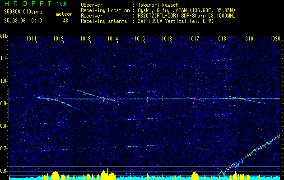Click the meteor label
Viewport: 284px width, 180px height.
click(64, 14)
